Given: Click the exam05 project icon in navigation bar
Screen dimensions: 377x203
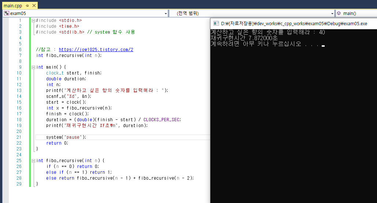Looking at the screenshot, I should tap(6, 14).
